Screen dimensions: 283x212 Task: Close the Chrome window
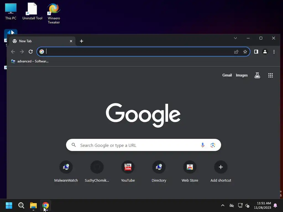coord(274,38)
